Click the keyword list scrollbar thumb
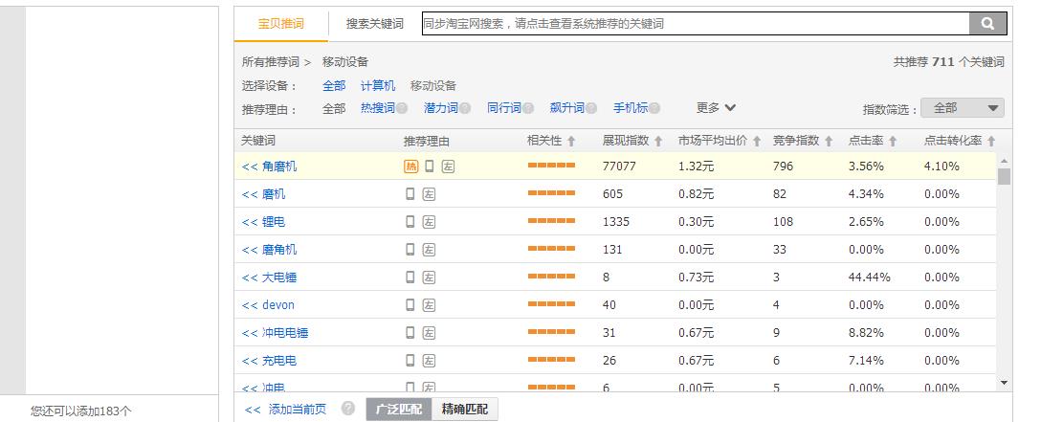Viewport: 1041px width, 422px height. coord(1004,176)
